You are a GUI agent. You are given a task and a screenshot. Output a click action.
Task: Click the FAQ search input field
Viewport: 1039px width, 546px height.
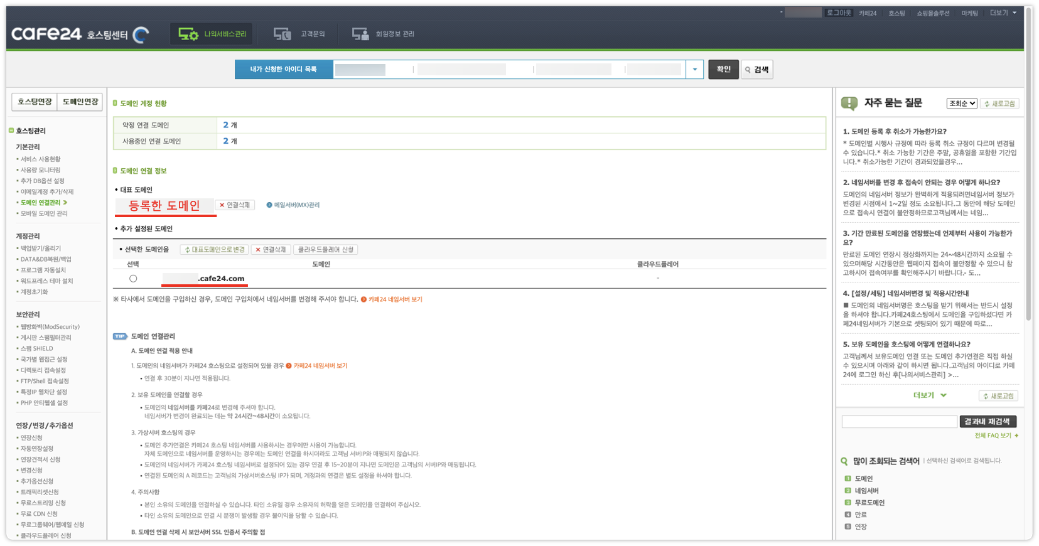click(x=899, y=422)
